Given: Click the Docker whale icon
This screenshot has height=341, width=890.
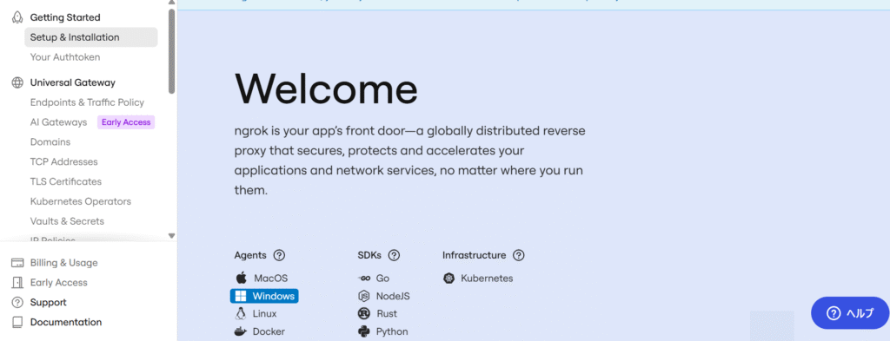Looking at the screenshot, I should (x=241, y=331).
